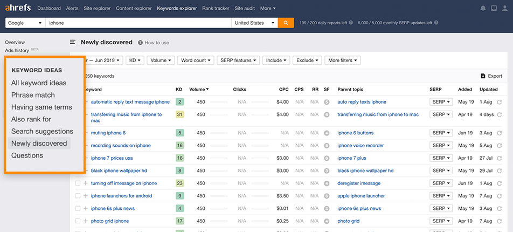This screenshot has height=232, width=513.
Task: Click the screen icon beside the bell
Action: tap(494, 9)
